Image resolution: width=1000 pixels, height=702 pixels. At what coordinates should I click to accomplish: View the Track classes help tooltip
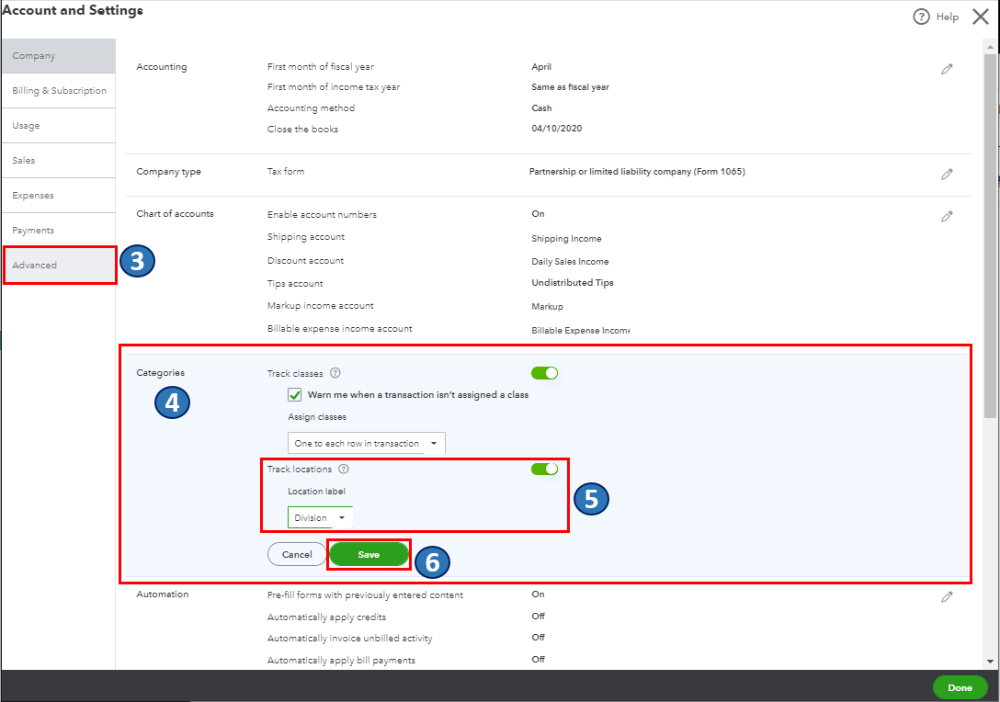[336, 373]
